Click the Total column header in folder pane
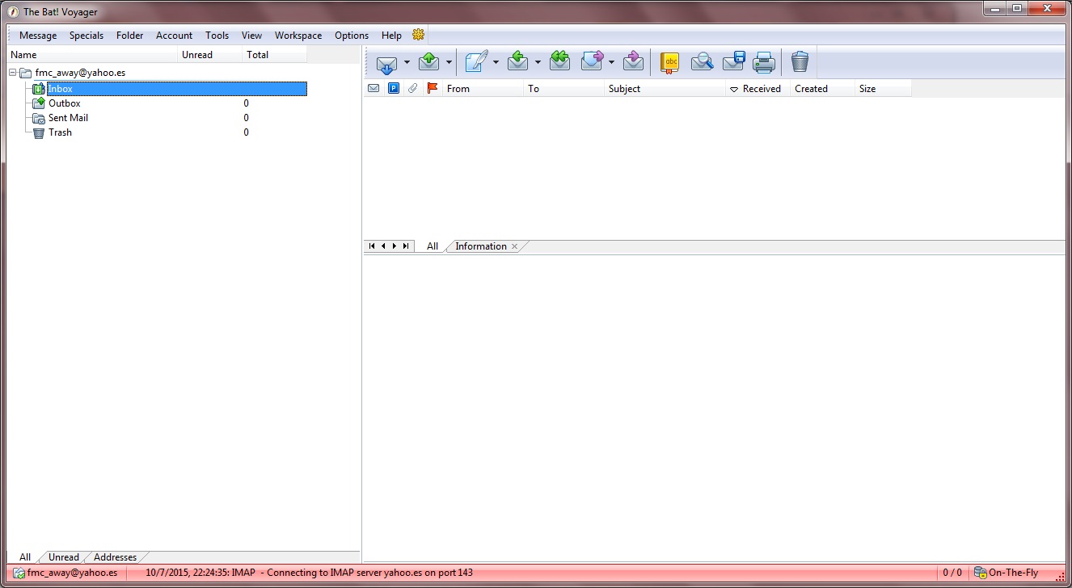1072x588 pixels. 274,55
